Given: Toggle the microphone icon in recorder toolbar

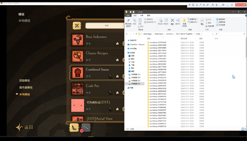Looking at the screenshot, I should [x=227, y=5].
